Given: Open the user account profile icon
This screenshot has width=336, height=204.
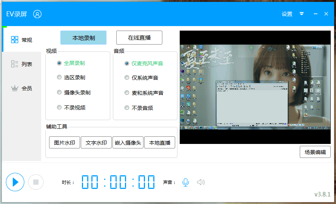Looking at the screenshot, I should point(37,14).
